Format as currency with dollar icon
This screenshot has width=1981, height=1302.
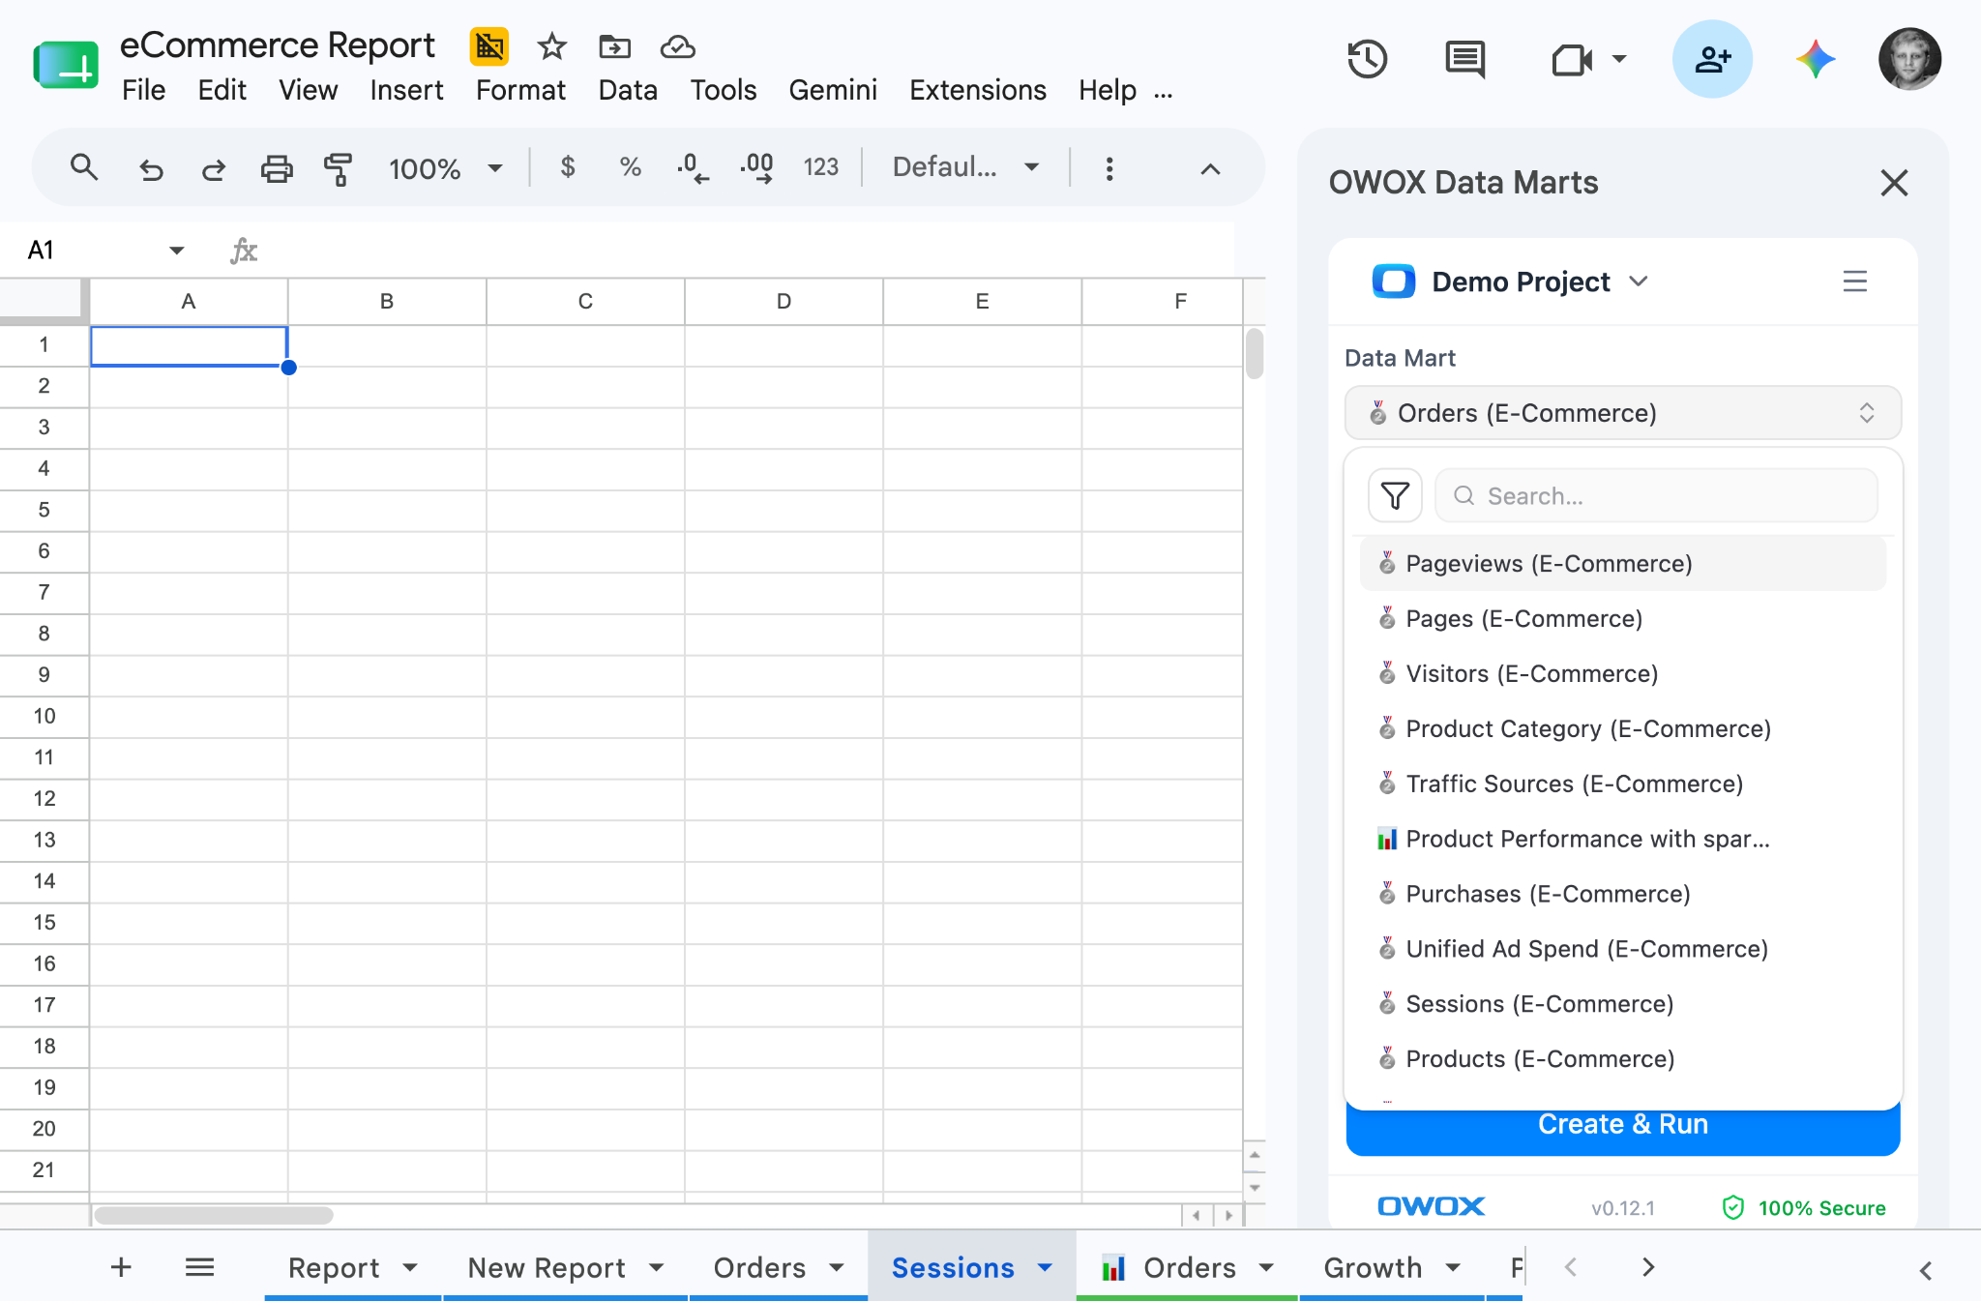568,167
